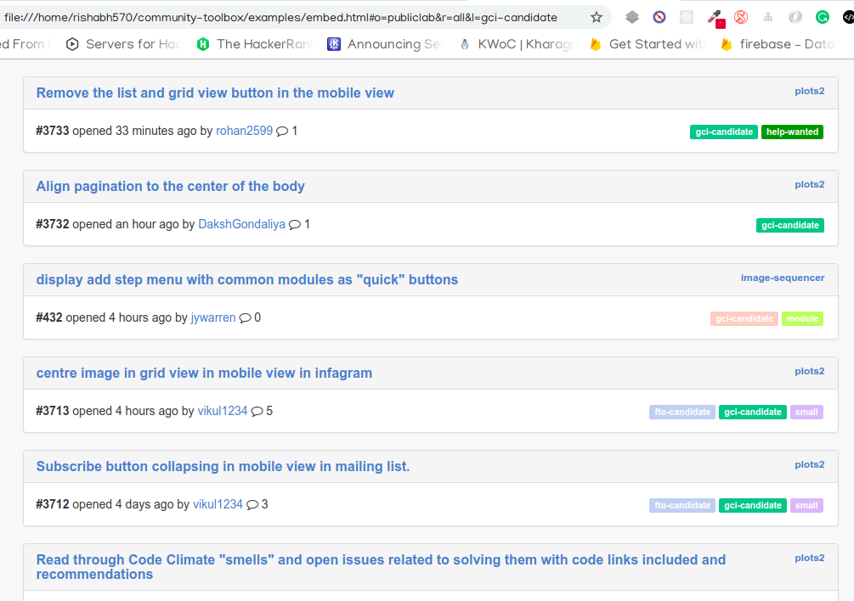Select the fto-candidate label on issue #3713
Viewport: 854px width, 601px height.
682,412
